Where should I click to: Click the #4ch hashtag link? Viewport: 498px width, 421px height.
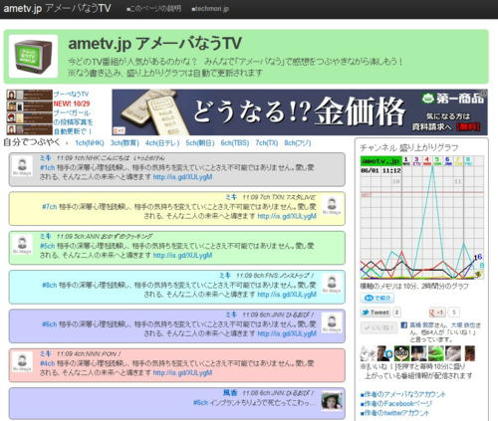point(47,363)
